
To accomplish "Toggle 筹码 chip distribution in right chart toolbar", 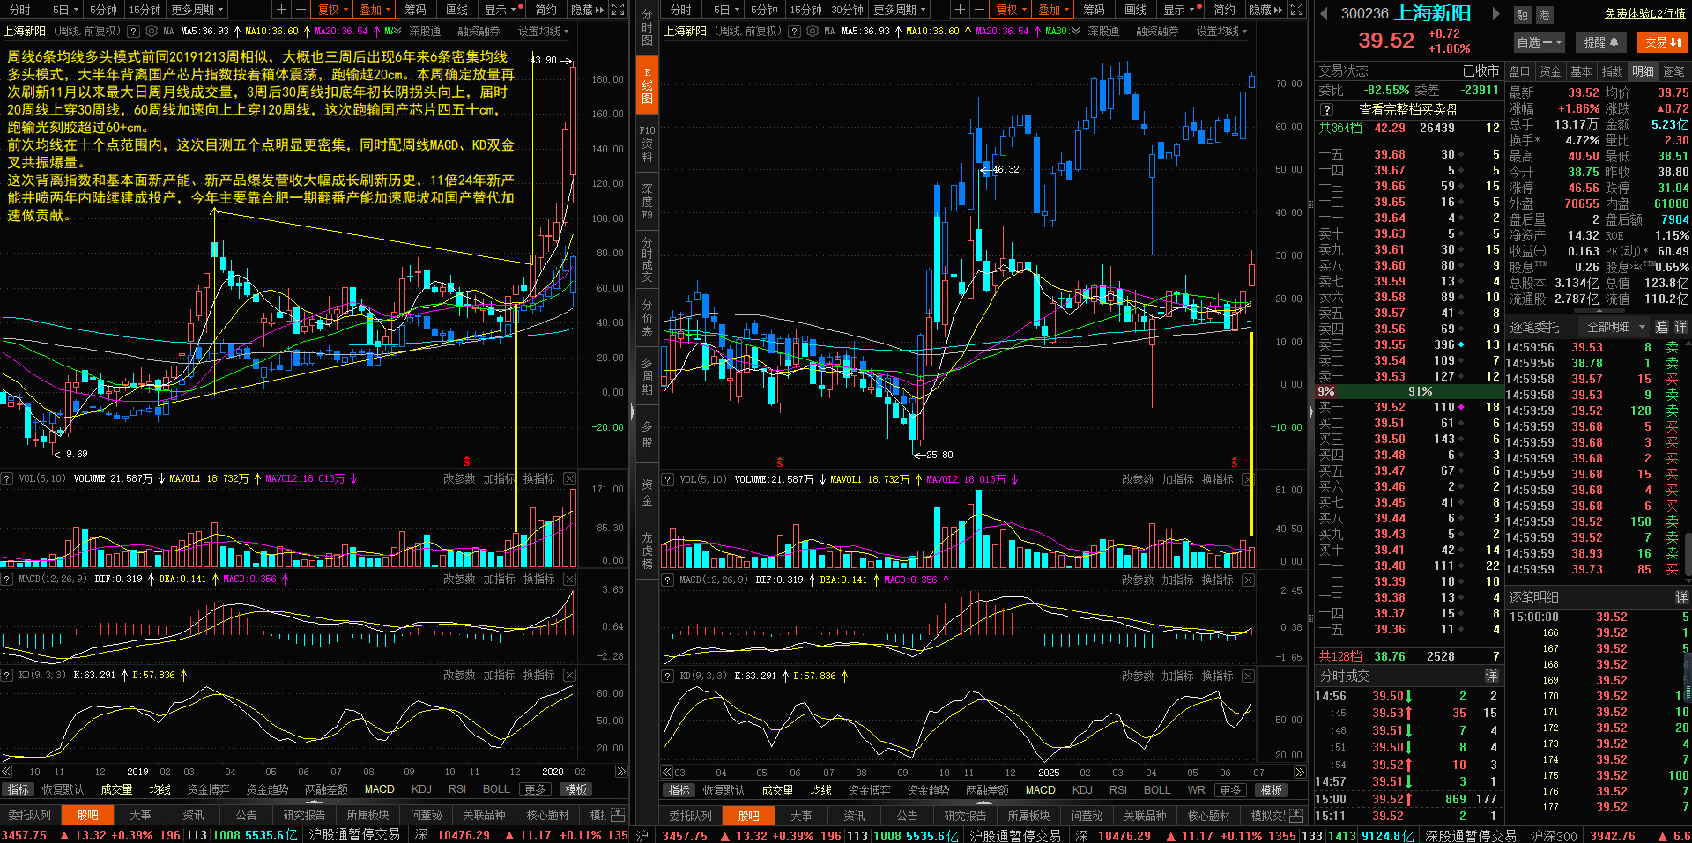I will pos(1094,10).
